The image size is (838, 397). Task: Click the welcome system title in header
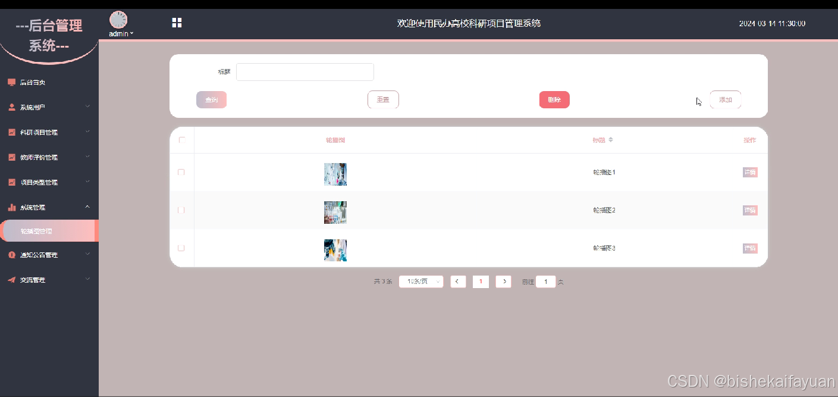point(469,24)
